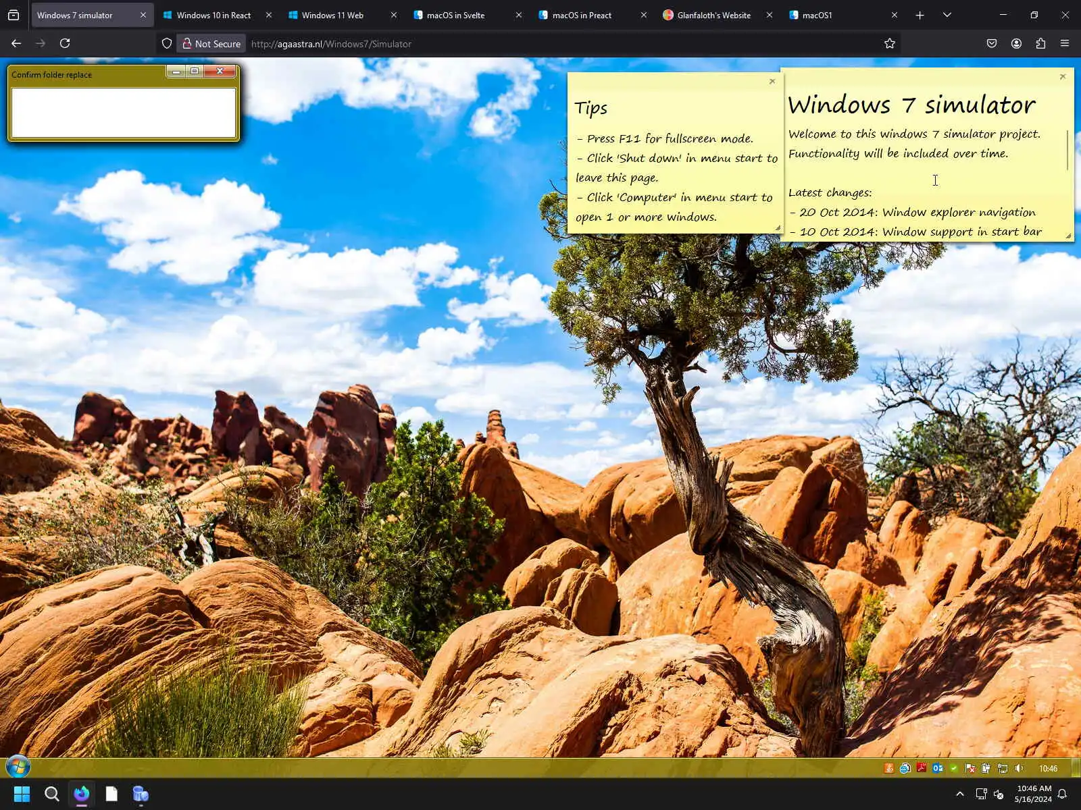Show hidden icons in system tray

click(x=960, y=794)
